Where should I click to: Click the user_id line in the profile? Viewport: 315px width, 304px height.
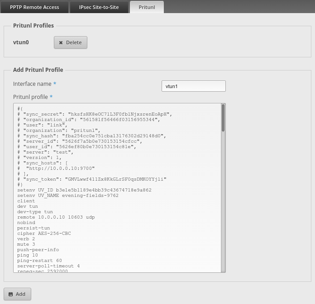(77, 147)
